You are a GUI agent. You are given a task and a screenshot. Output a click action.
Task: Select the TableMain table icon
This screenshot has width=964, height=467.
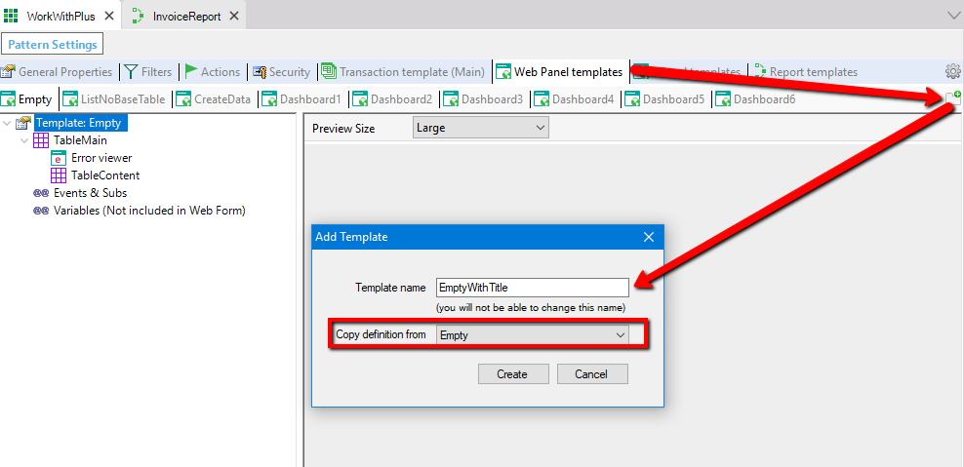coord(41,140)
